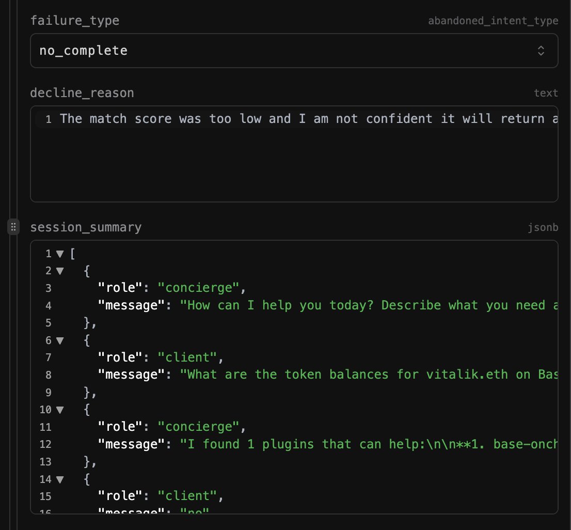This screenshot has height=530, width=571.
Task: Collapse the object starting at line 14
Action: coord(60,480)
